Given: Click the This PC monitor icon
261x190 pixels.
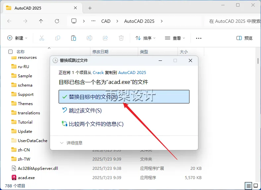Looking at the screenshot, I should (74, 21).
